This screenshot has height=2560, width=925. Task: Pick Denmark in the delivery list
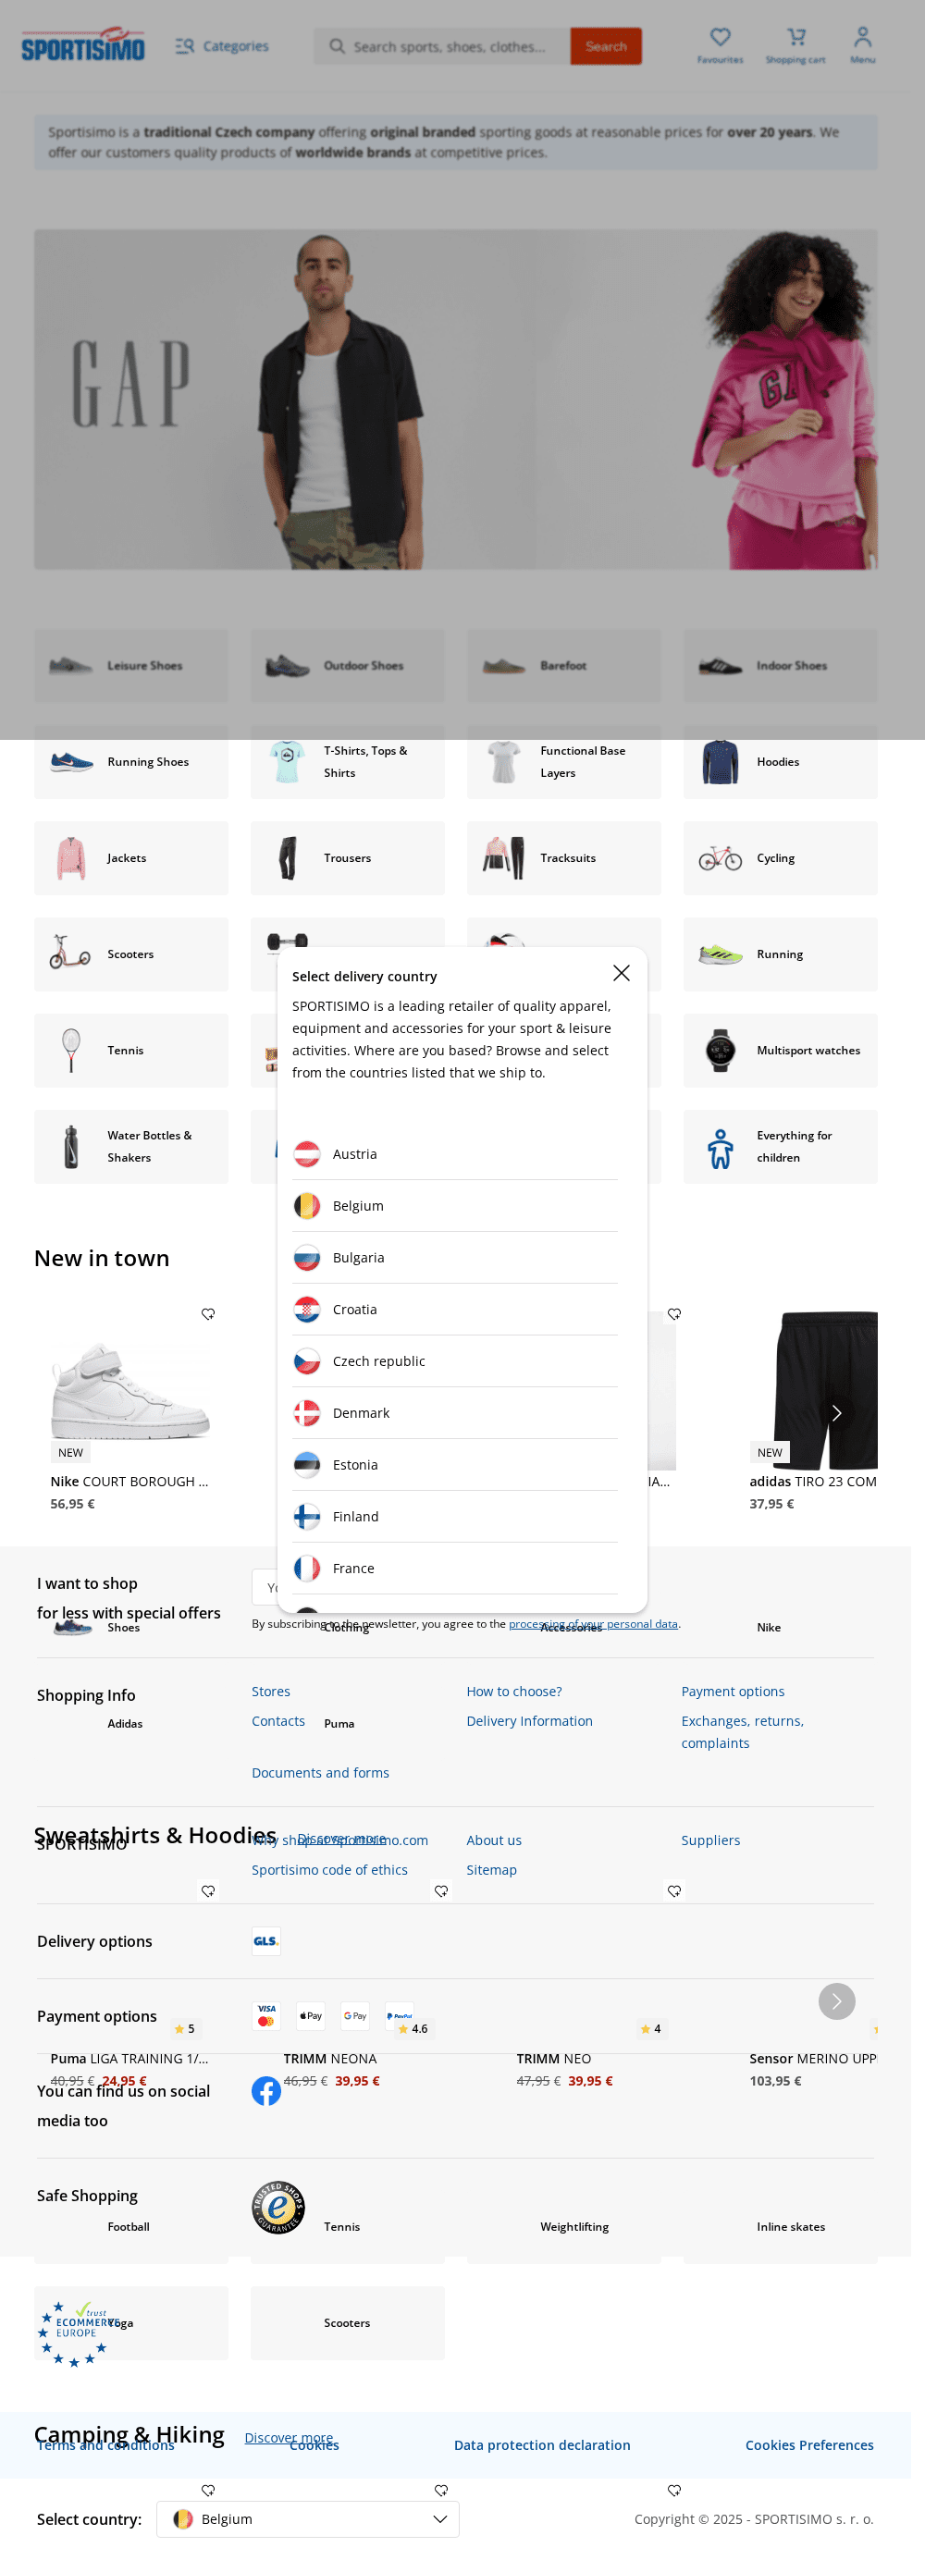tap(455, 1412)
